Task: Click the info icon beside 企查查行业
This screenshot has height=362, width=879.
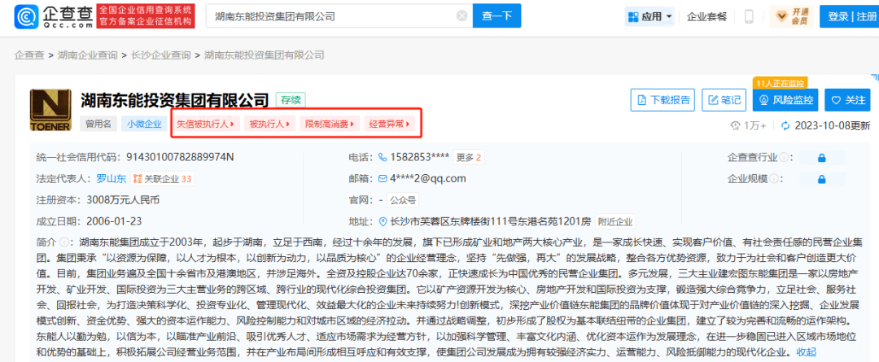Action: point(783,158)
